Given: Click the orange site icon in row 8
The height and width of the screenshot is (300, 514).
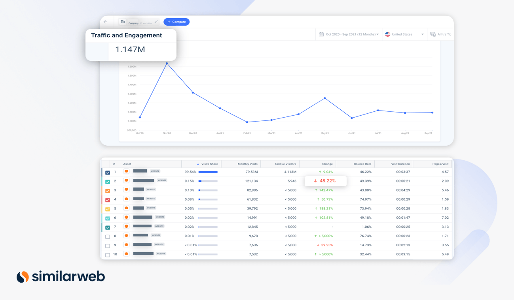Looking at the screenshot, I should coord(126,235).
